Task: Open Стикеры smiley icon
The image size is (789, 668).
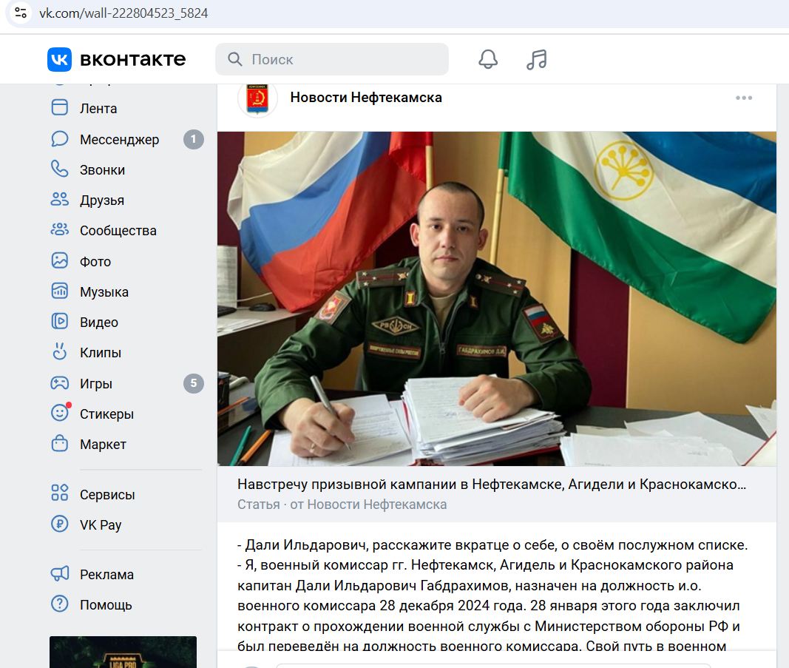Action: 60,413
